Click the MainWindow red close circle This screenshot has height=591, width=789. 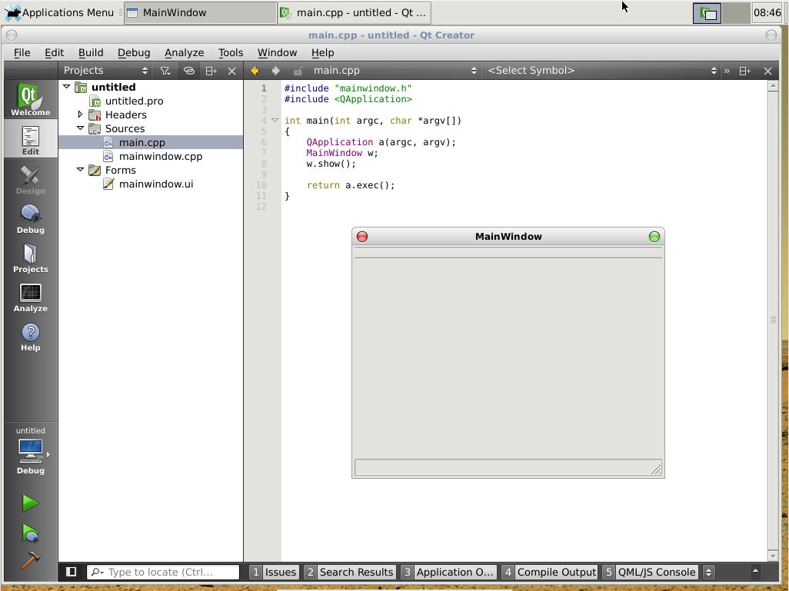tap(362, 237)
